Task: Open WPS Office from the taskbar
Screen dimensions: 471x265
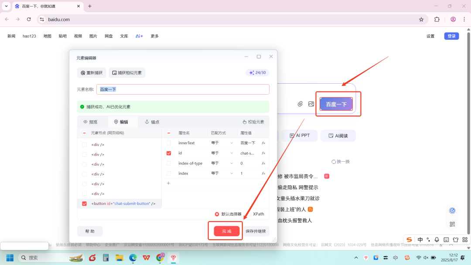Action: [146, 258]
